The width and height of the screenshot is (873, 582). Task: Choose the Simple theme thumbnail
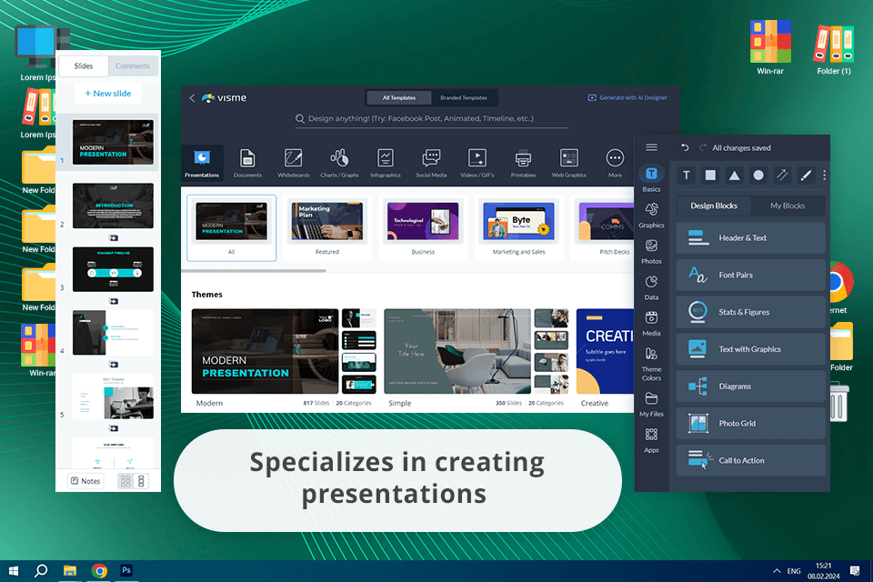click(457, 351)
